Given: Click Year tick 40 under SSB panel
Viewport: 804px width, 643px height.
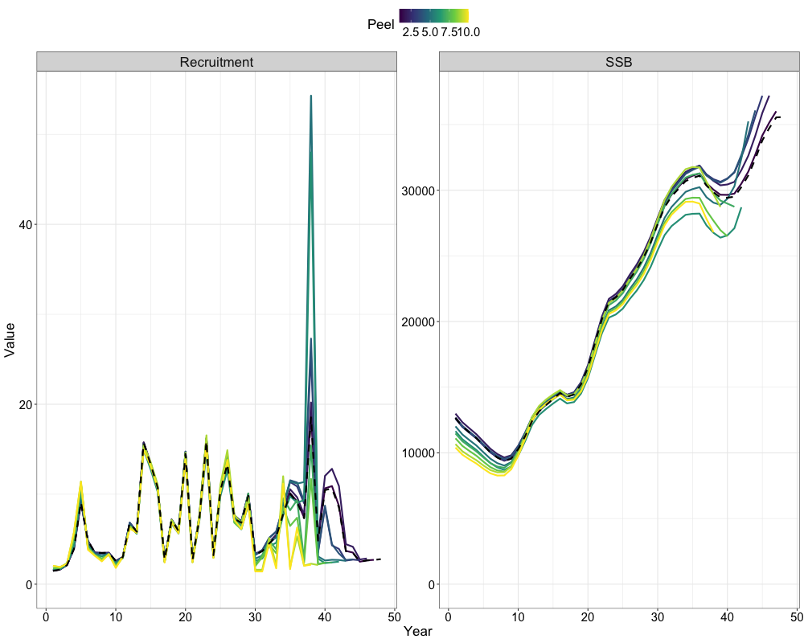Looking at the screenshot, I should coord(728,616).
